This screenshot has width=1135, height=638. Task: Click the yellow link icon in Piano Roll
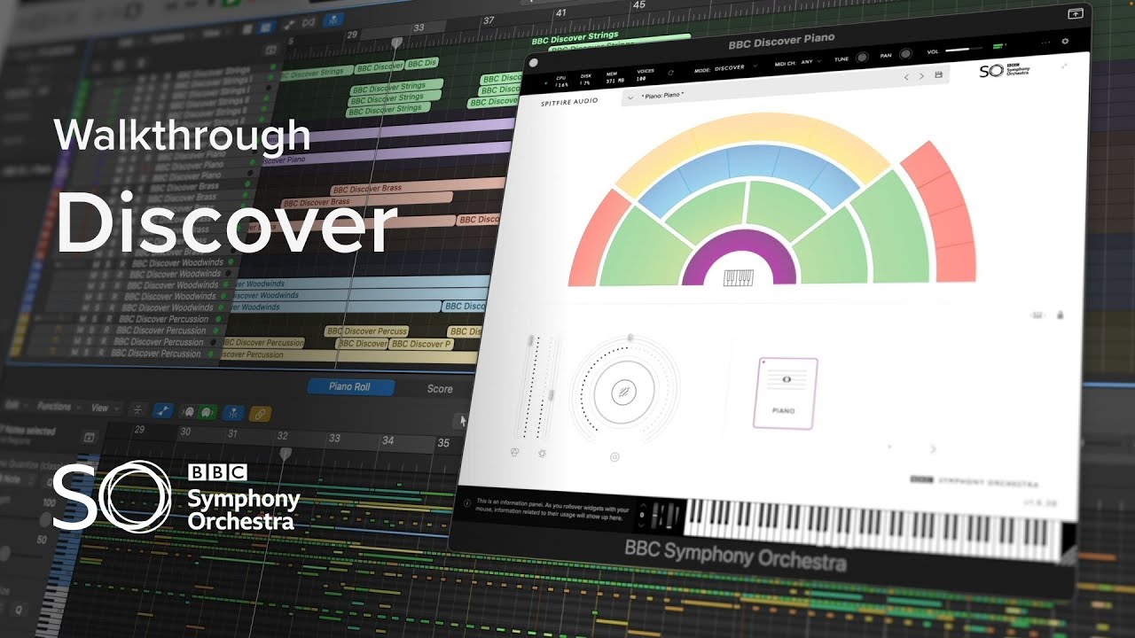[x=261, y=413]
